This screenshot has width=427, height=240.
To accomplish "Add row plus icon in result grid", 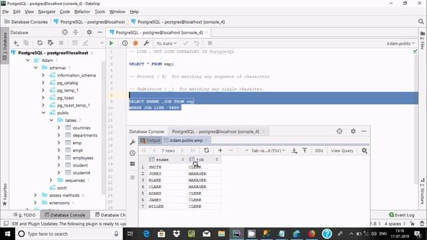I will [x=220, y=150].
